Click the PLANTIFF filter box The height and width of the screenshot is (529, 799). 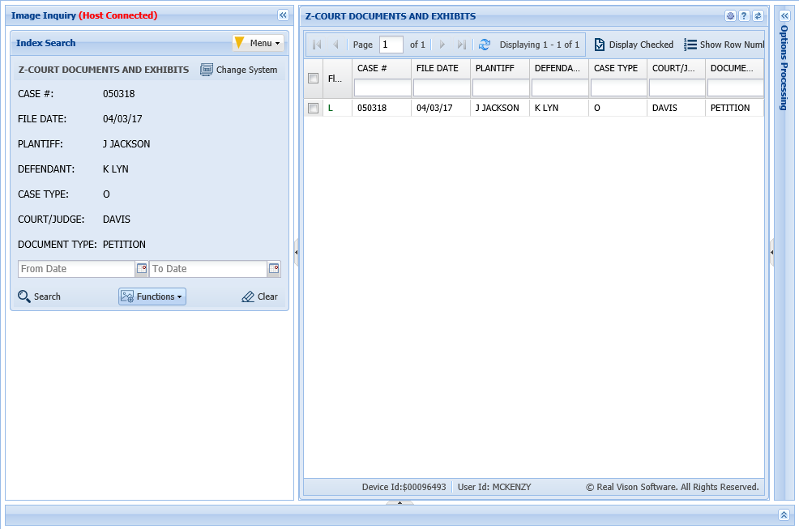(501, 88)
